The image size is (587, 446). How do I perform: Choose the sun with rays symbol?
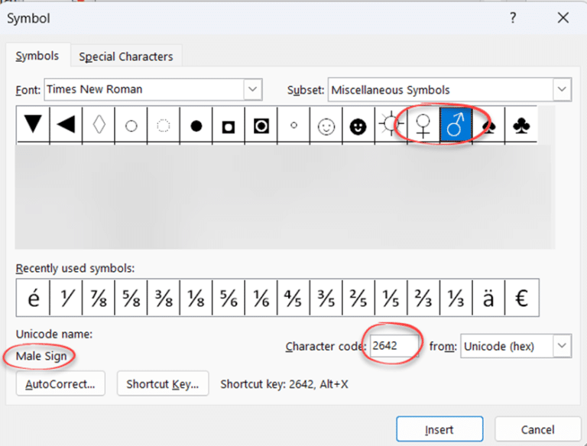click(x=391, y=124)
